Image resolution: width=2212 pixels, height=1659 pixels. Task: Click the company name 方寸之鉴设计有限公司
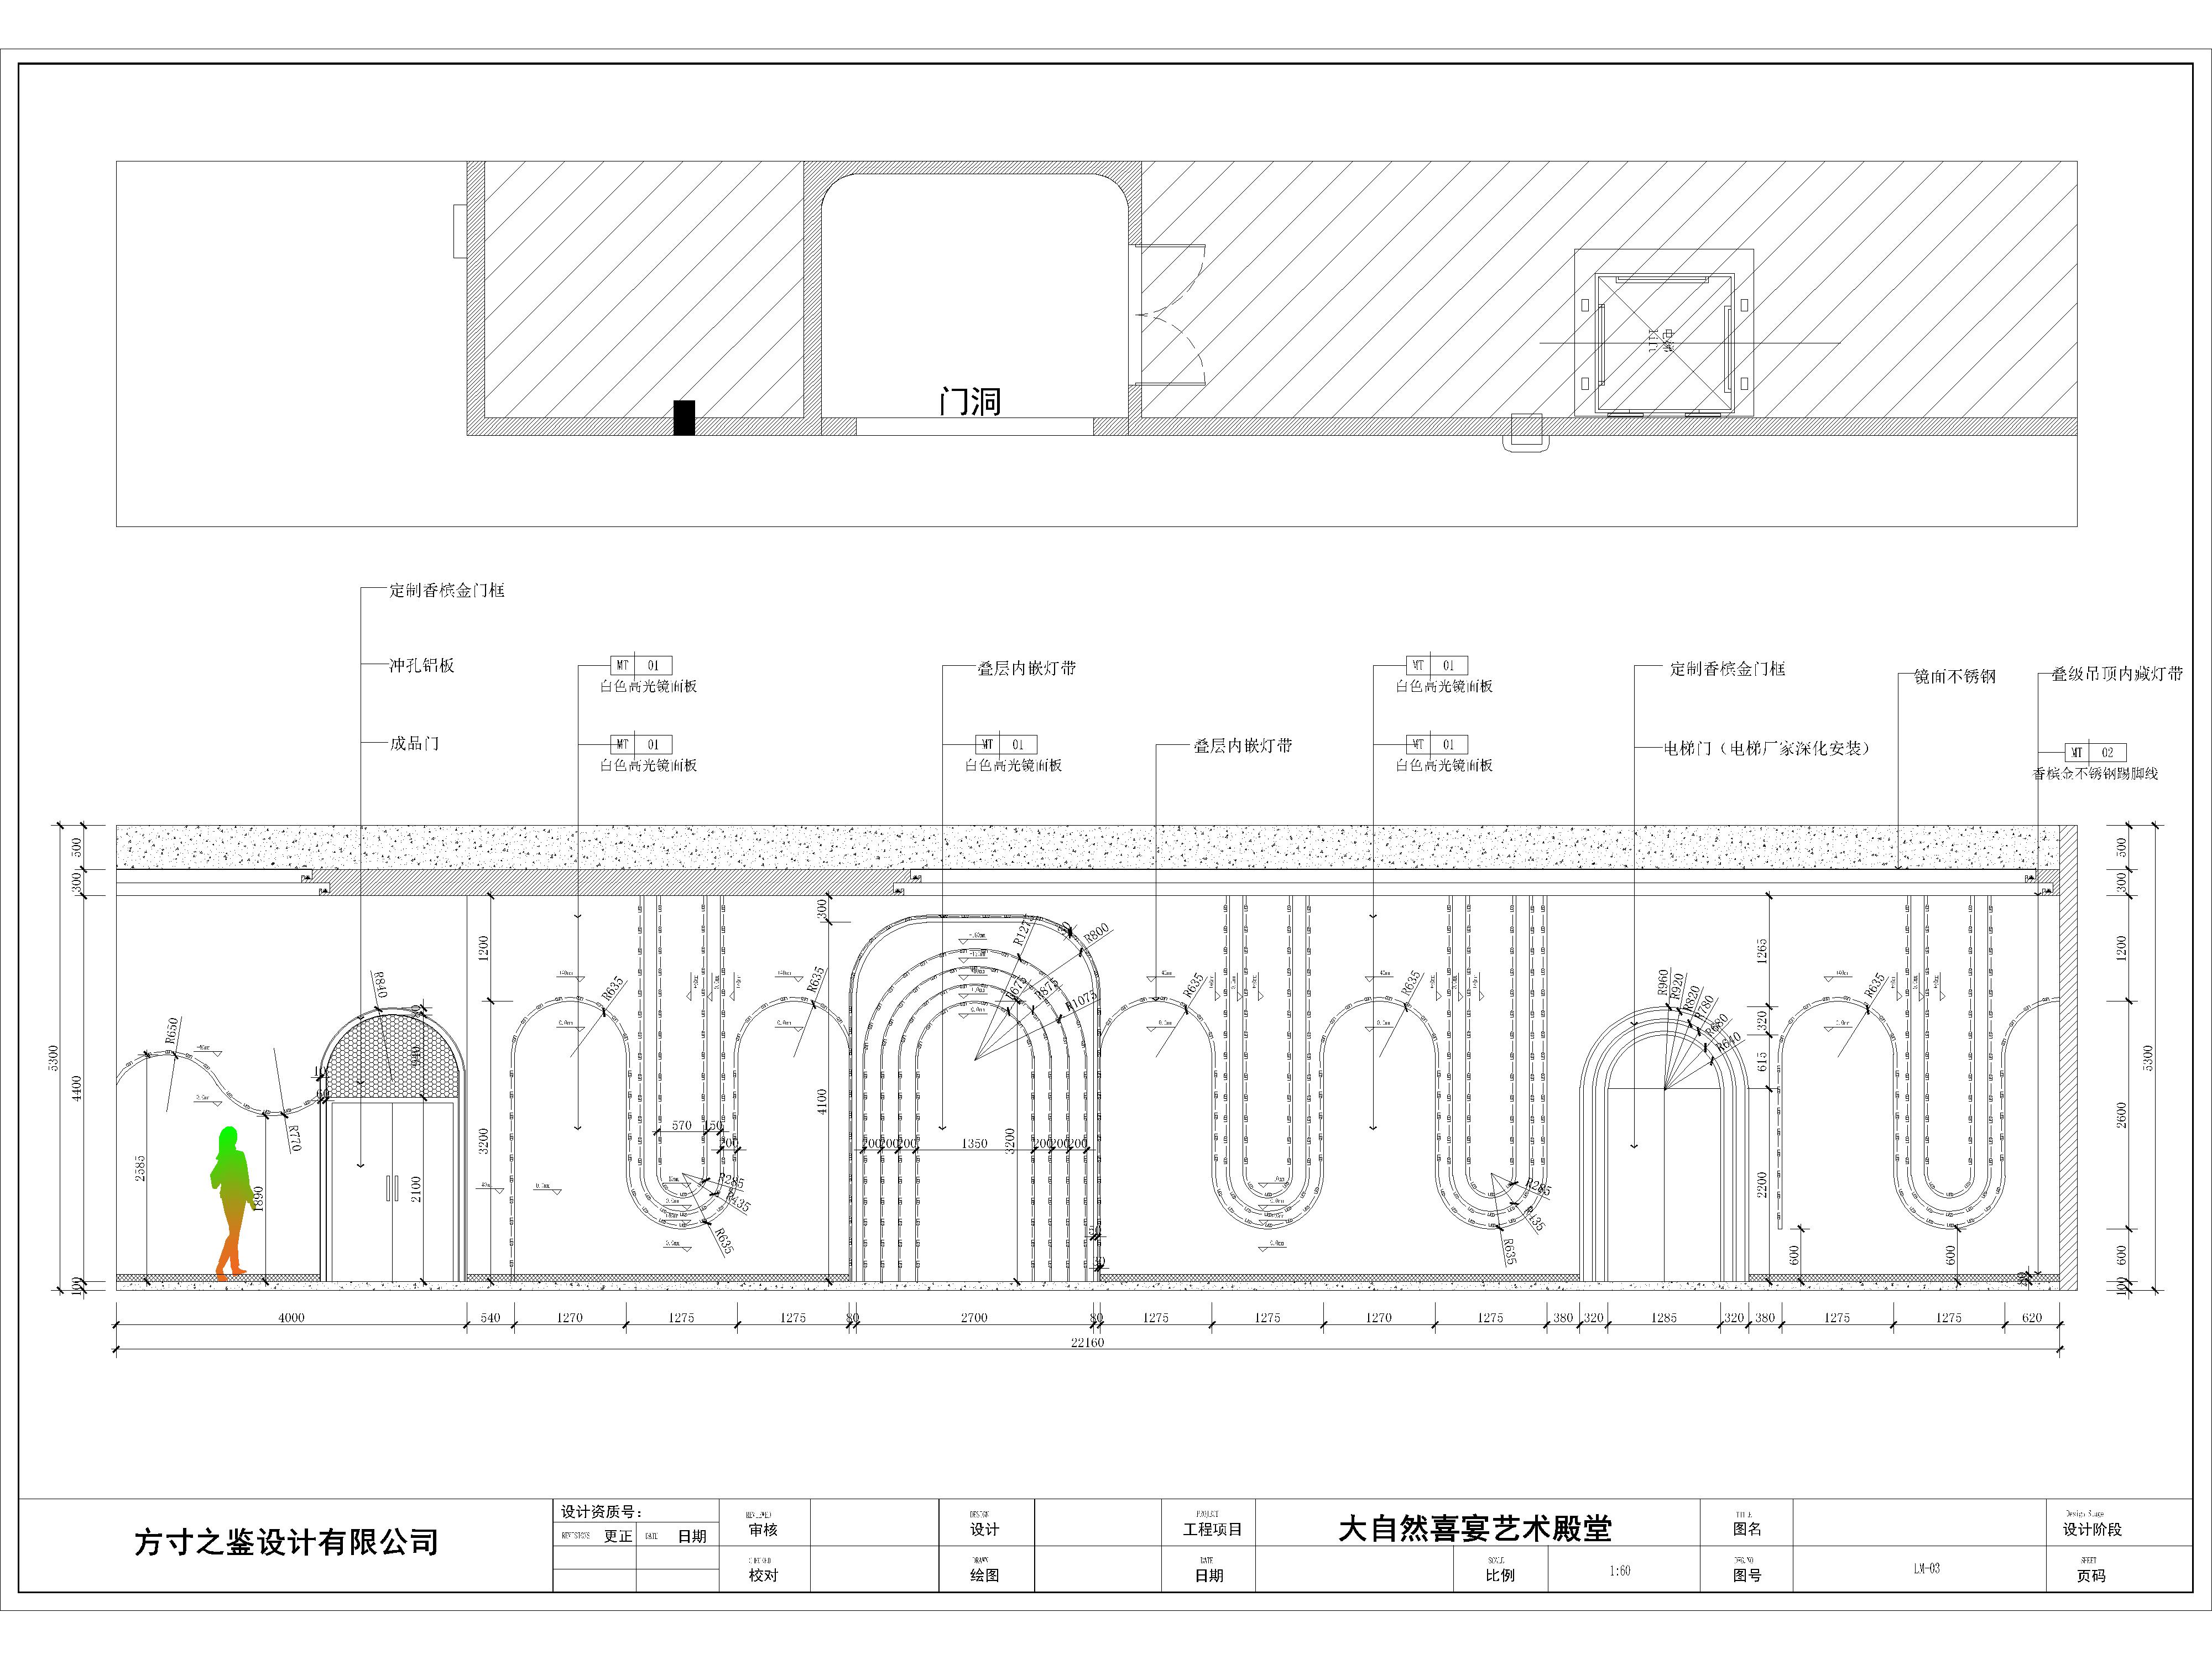click(x=286, y=1543)
